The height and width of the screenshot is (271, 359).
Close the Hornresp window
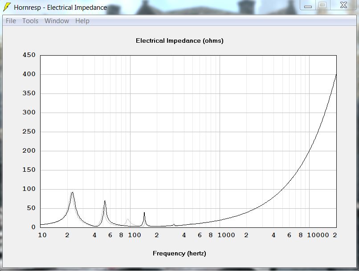point(343,5)
